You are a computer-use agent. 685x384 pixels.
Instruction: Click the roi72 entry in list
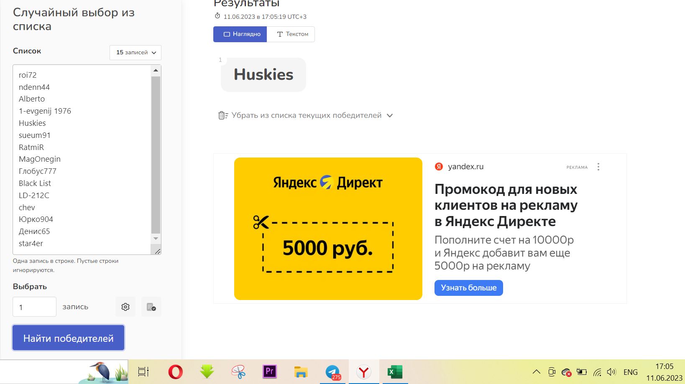(28, 75)
